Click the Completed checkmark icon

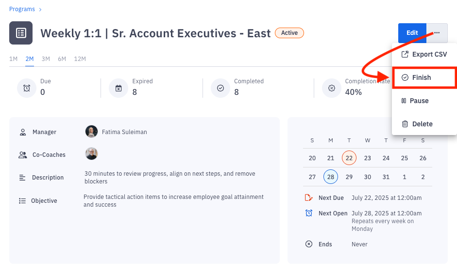click(220, 88)
